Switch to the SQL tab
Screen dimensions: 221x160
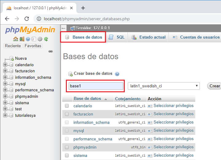point(116,37)
